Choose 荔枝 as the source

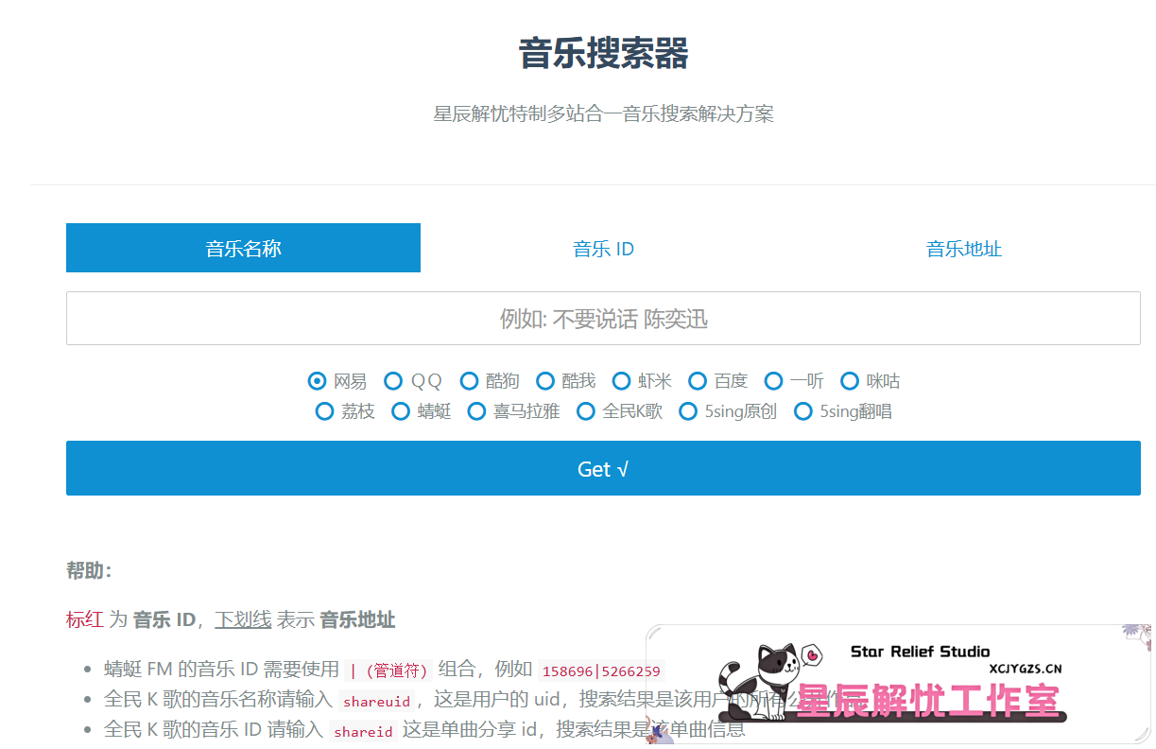pos(324,410)
